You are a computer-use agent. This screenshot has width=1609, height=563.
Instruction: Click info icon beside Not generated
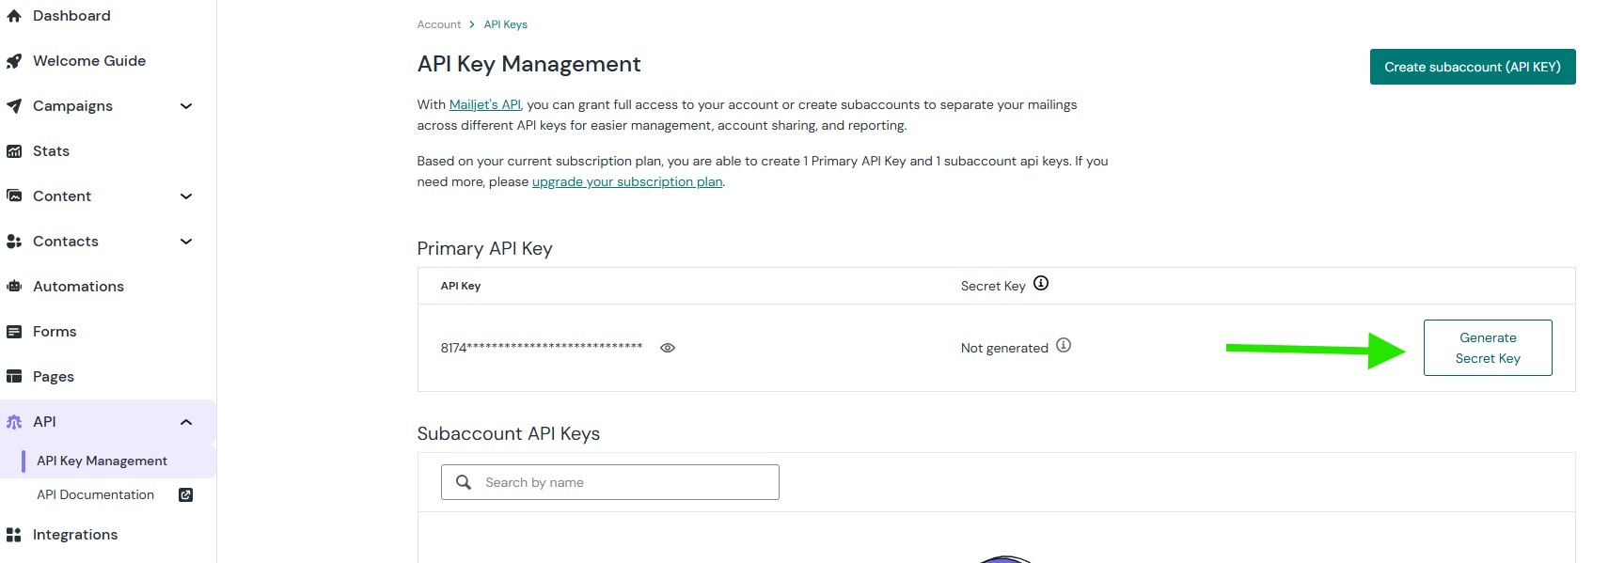coord(1064,346)
